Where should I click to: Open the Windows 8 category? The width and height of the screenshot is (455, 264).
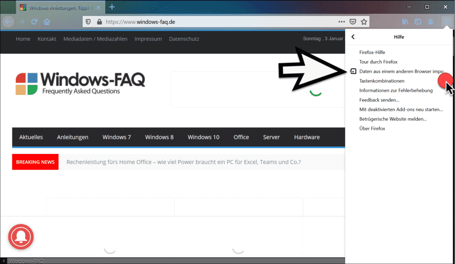[x=160, y=137]
